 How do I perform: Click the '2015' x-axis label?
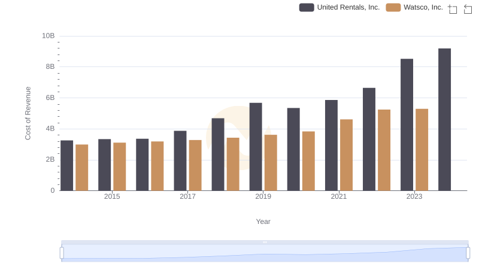(112, 196)
